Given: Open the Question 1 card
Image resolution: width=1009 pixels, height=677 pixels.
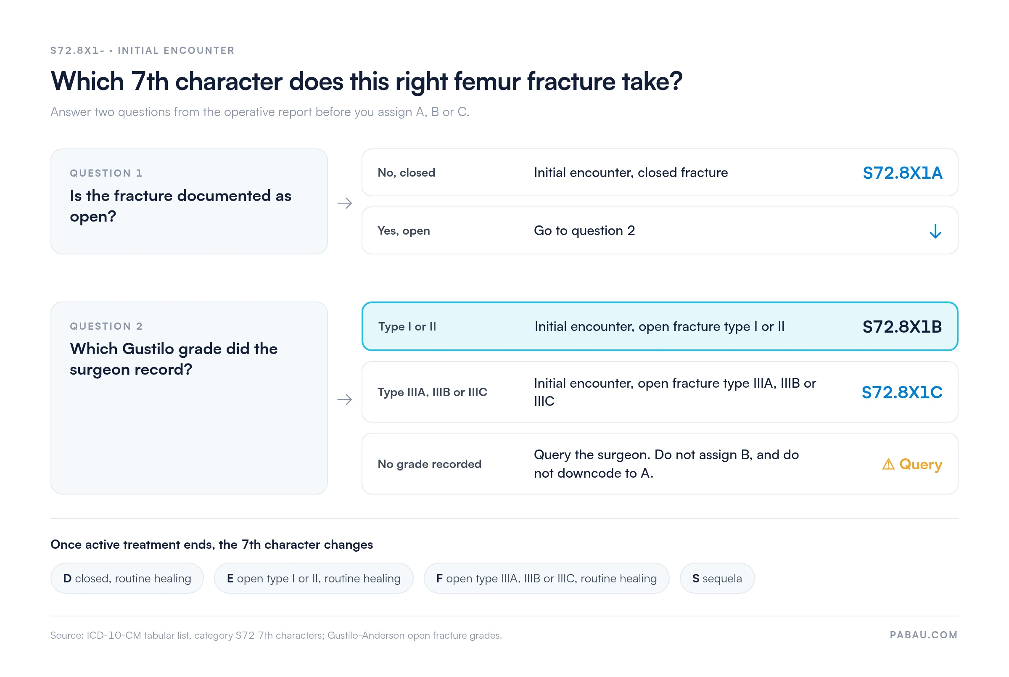Looking at the screenshot, I should pyautogui.click(x=189, y=202).
